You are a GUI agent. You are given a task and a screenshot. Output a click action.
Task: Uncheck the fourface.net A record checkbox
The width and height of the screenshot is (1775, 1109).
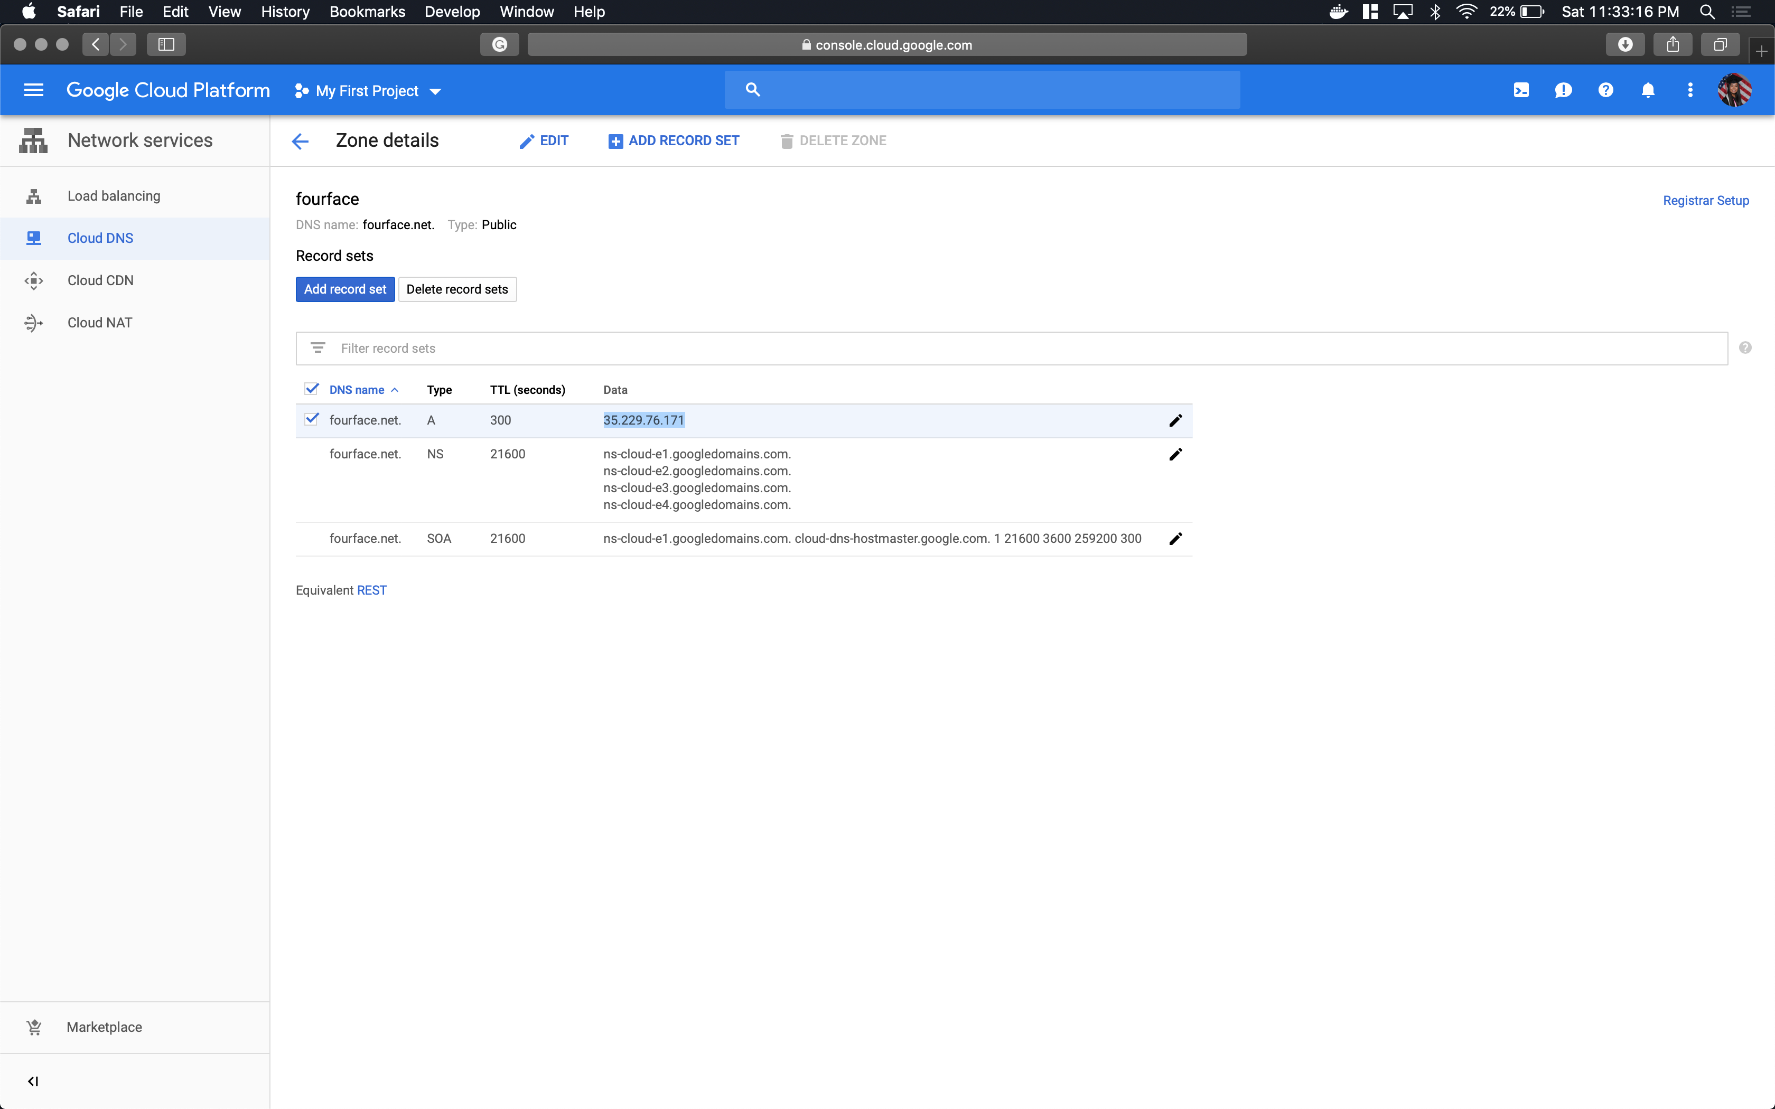click(x=312, y=419)
